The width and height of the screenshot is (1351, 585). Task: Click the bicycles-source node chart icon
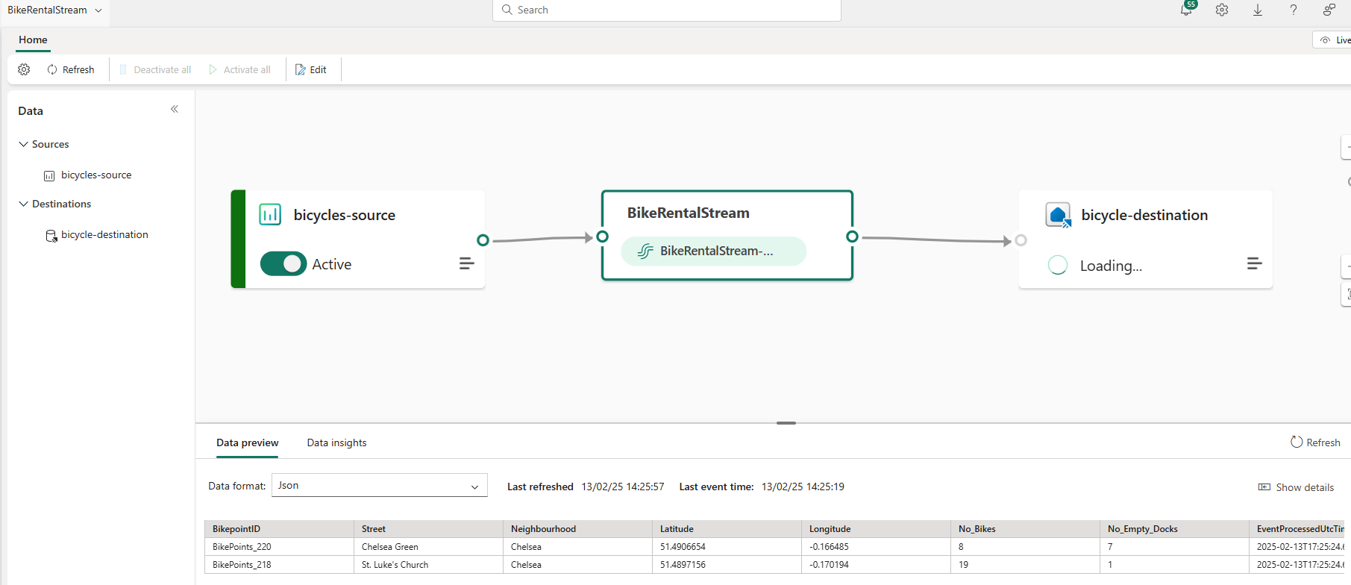[x=270, y=214]
